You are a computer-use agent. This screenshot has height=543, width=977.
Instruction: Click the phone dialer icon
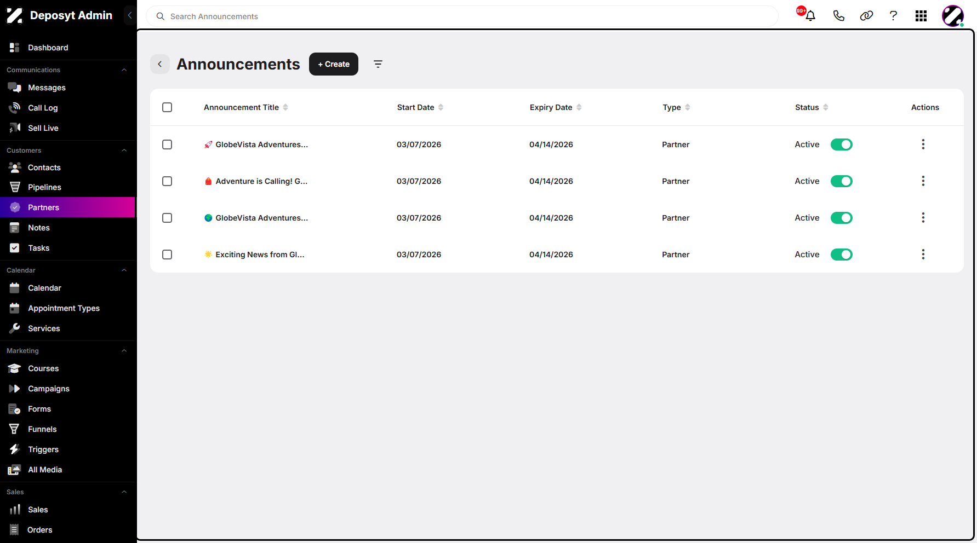pyautogui.click(x=838, y=16)
